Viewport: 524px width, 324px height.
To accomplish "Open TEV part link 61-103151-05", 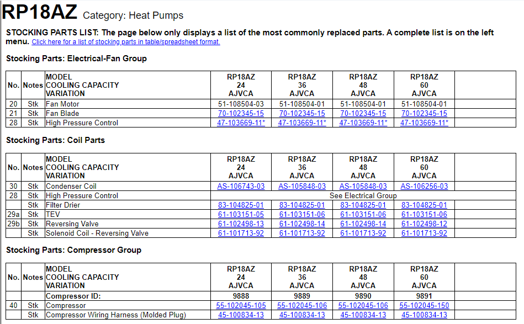I will 241,214.
